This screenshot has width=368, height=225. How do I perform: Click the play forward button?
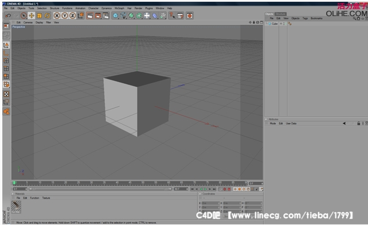pyautogui.click(x=205, y=189)
